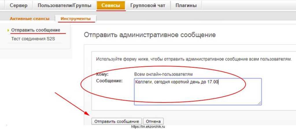The image size is (296, 129).
Task: Click the lin.ekzorchik.ru URL at the bottom
Action: point(148,127)
